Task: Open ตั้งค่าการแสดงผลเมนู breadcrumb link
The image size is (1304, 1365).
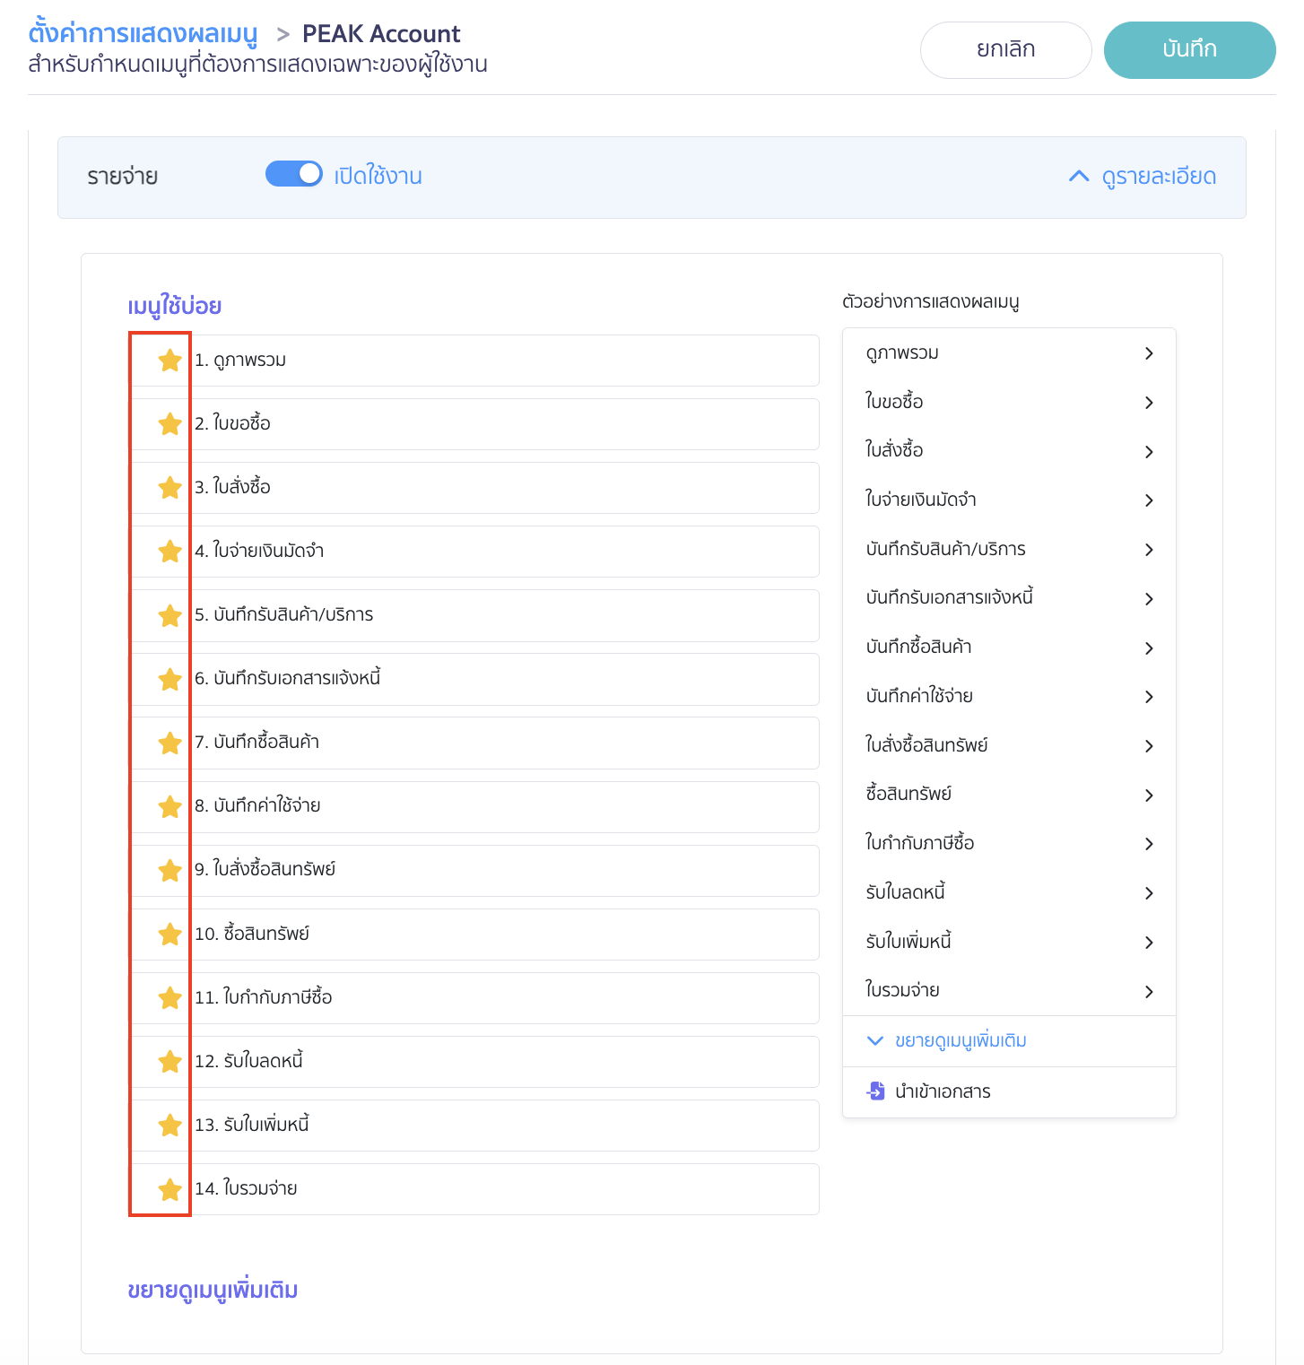Action: pyautogui.click(x=143, y=34)
